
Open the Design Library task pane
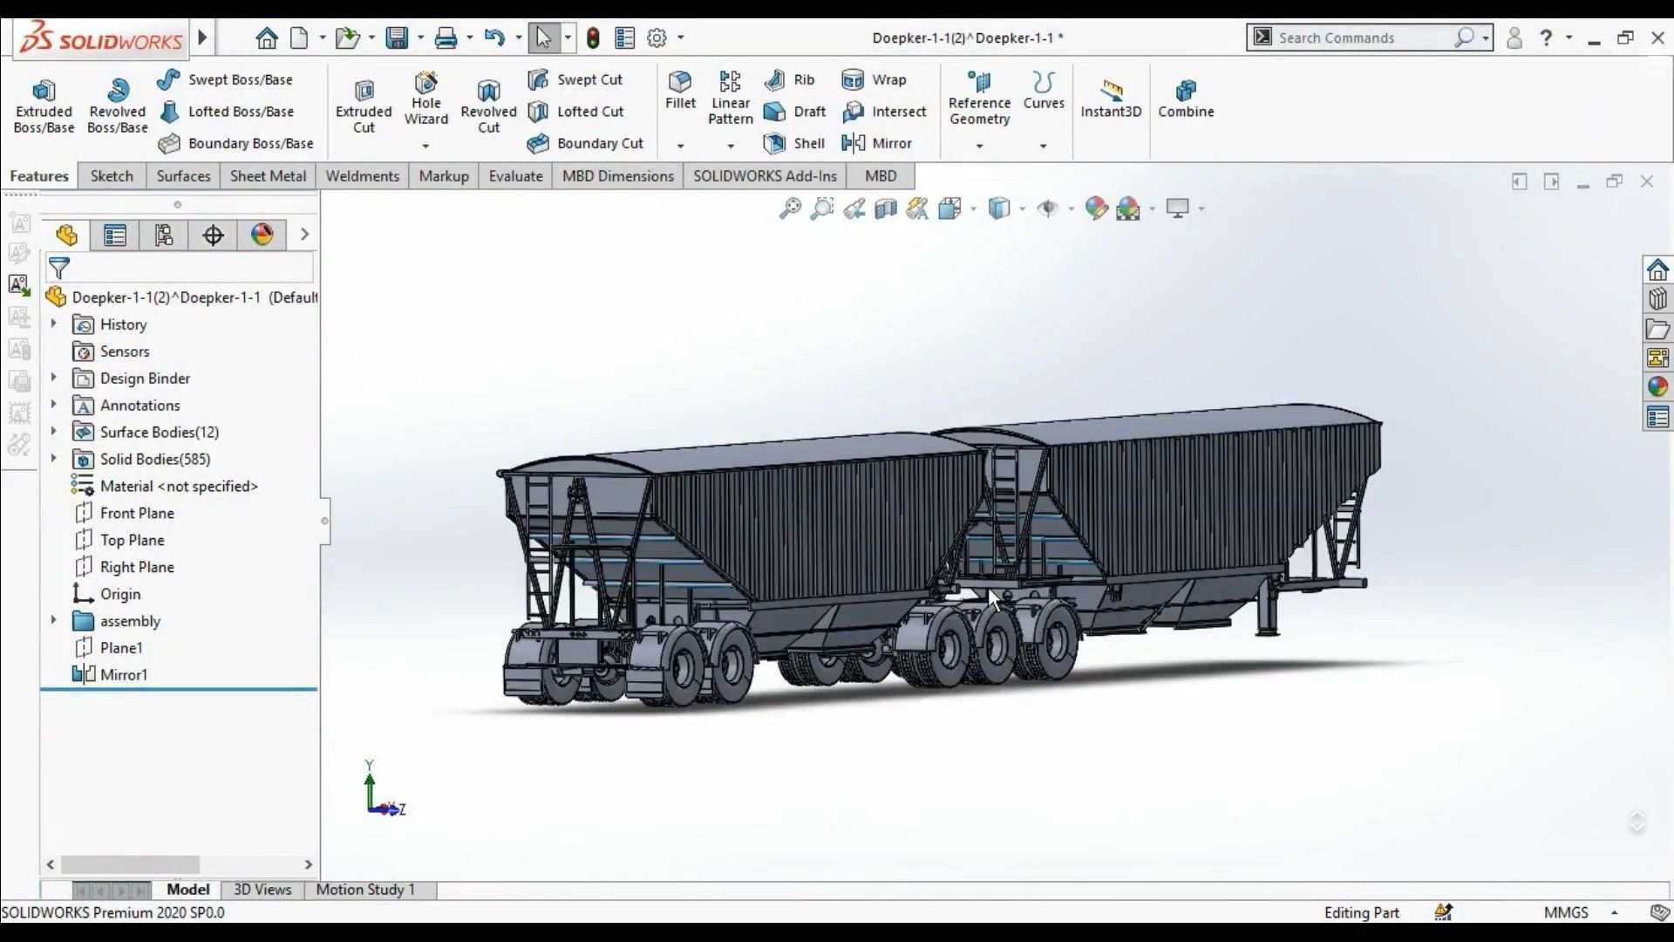pos(1657,299)
